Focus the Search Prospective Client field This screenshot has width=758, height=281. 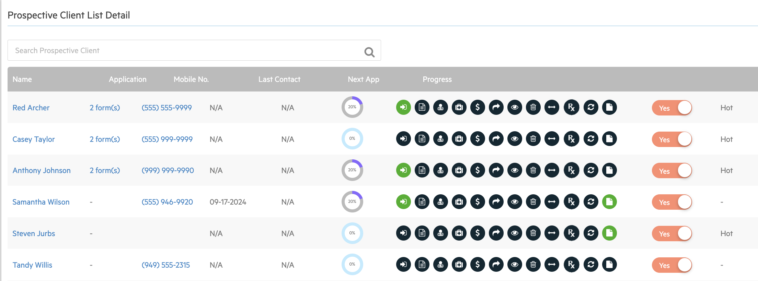click(185, 50)
